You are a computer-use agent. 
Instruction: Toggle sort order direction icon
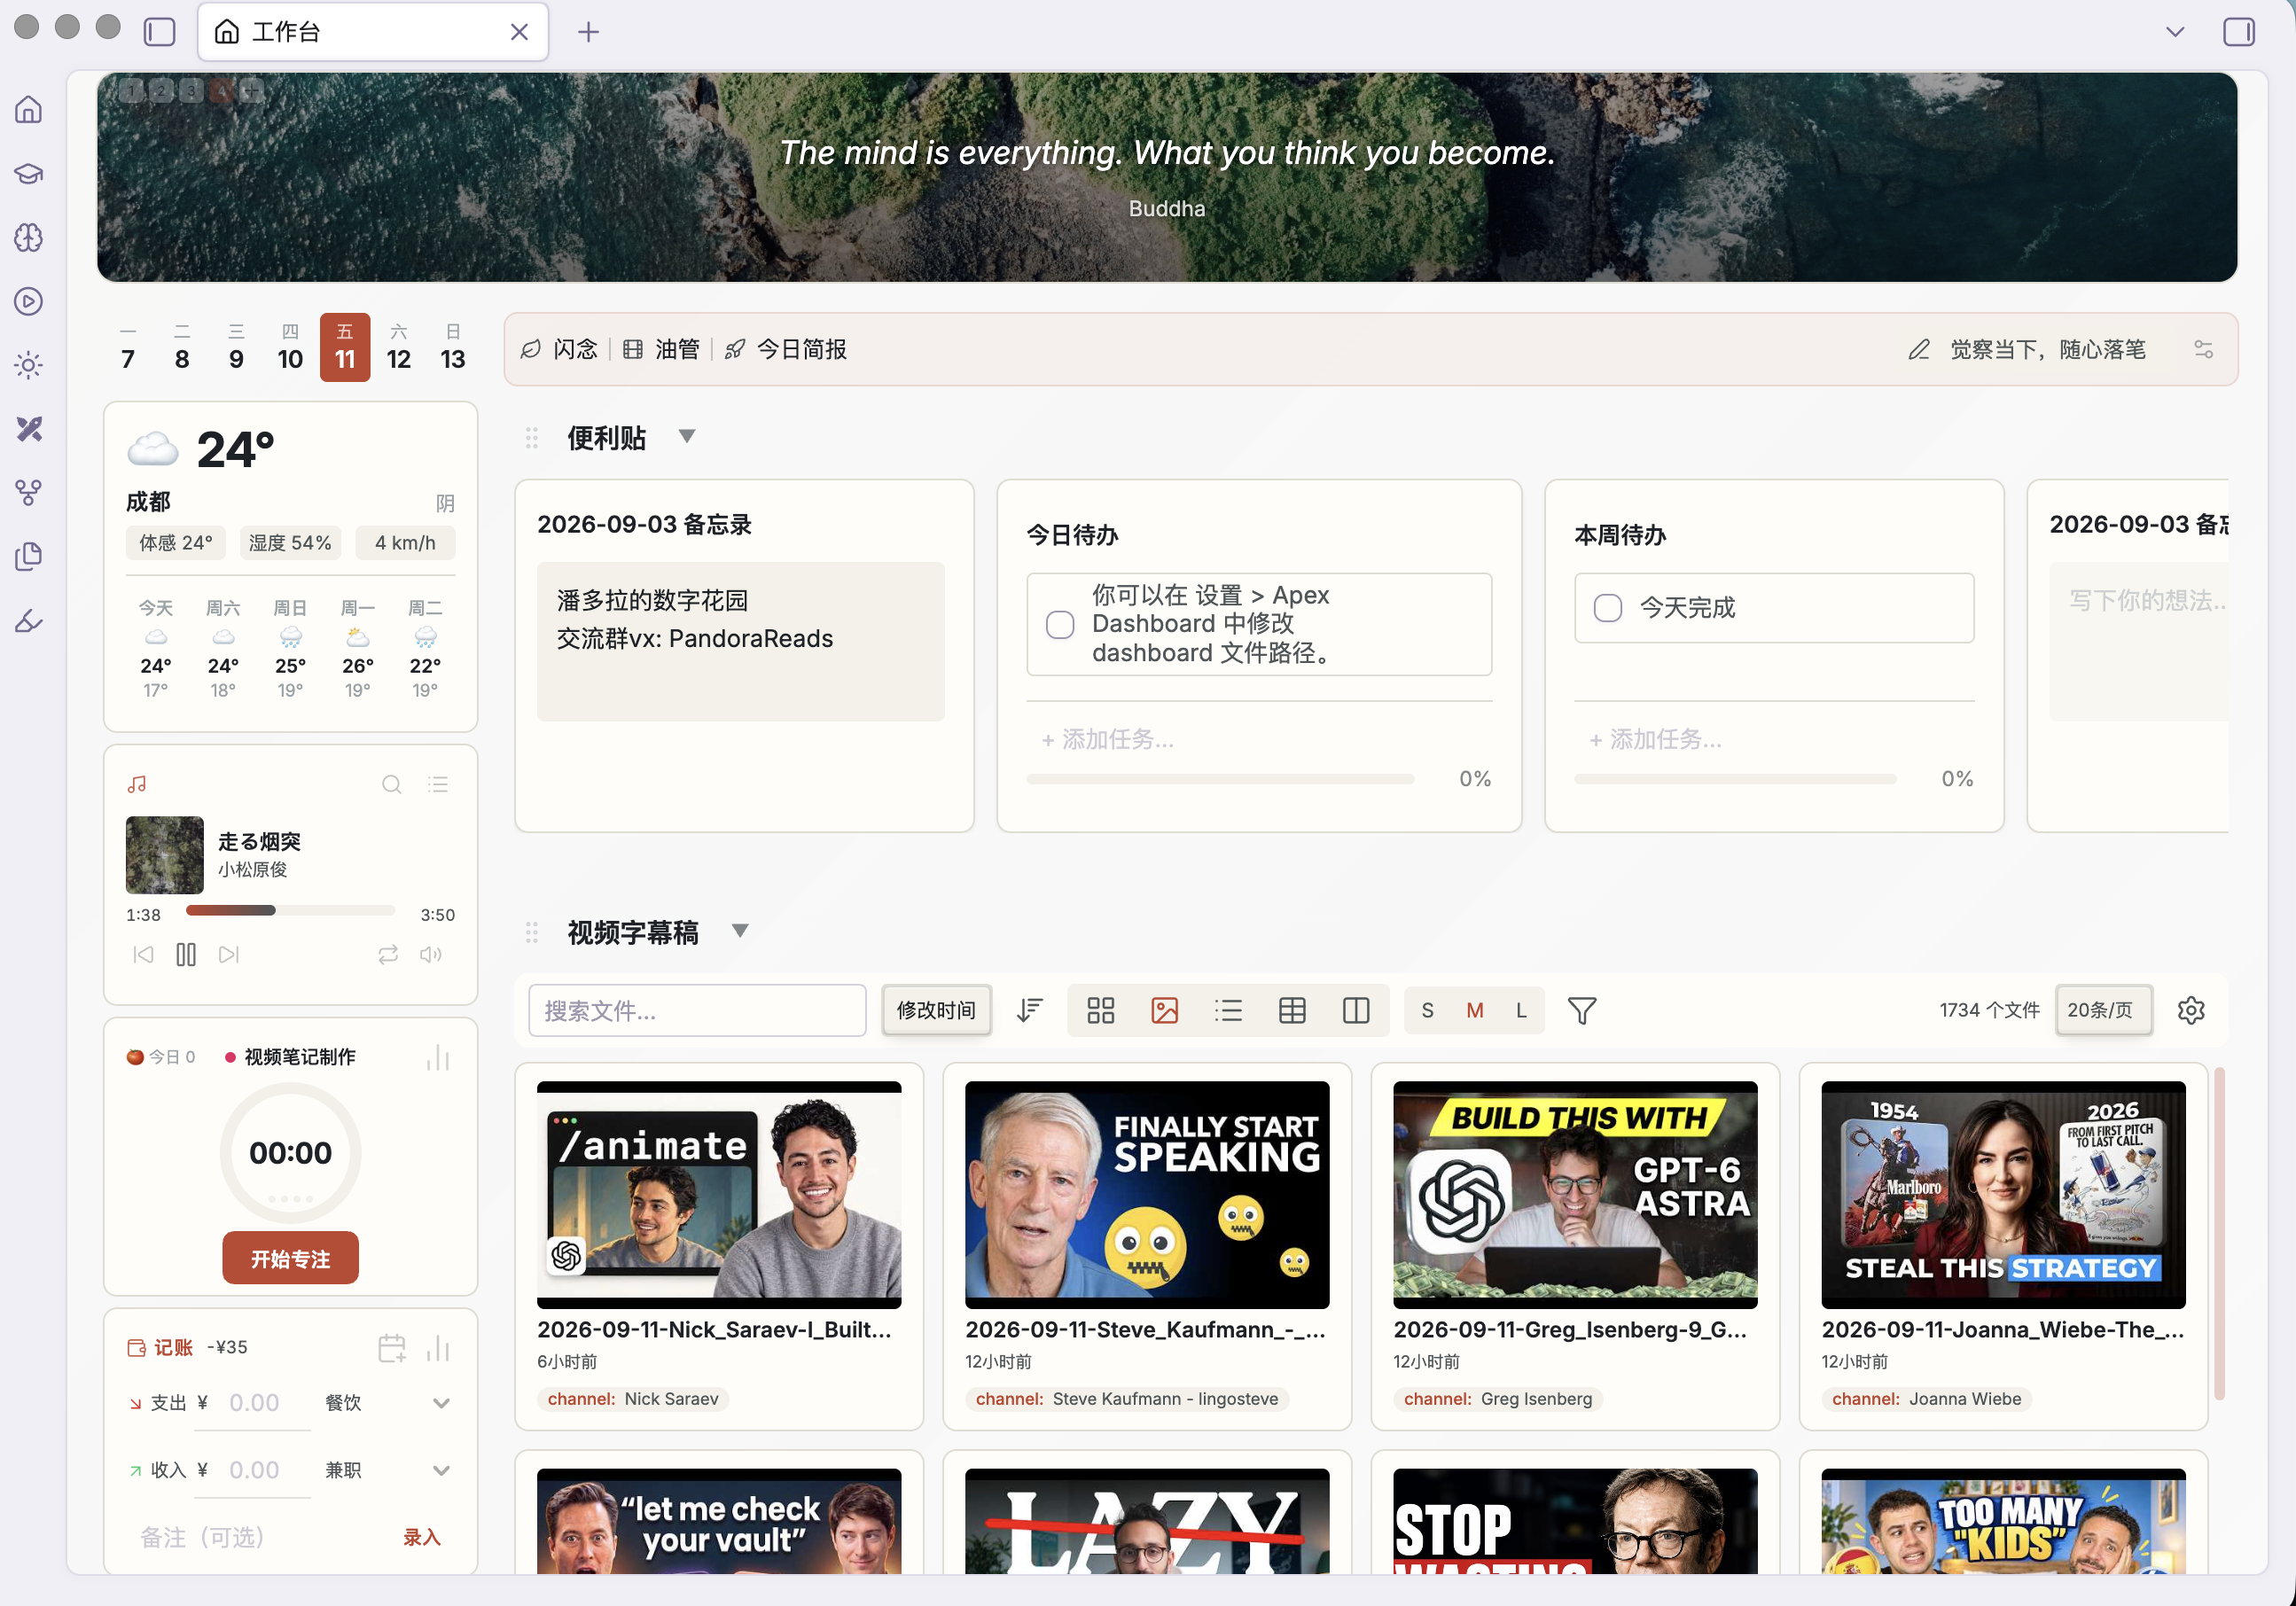point(1030,1010)
